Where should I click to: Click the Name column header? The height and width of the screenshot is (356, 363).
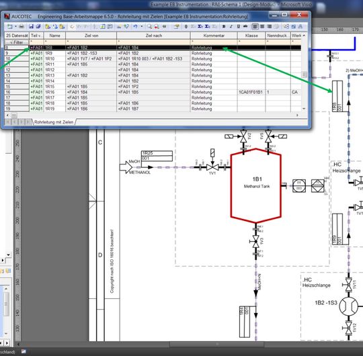click(54, 36)
